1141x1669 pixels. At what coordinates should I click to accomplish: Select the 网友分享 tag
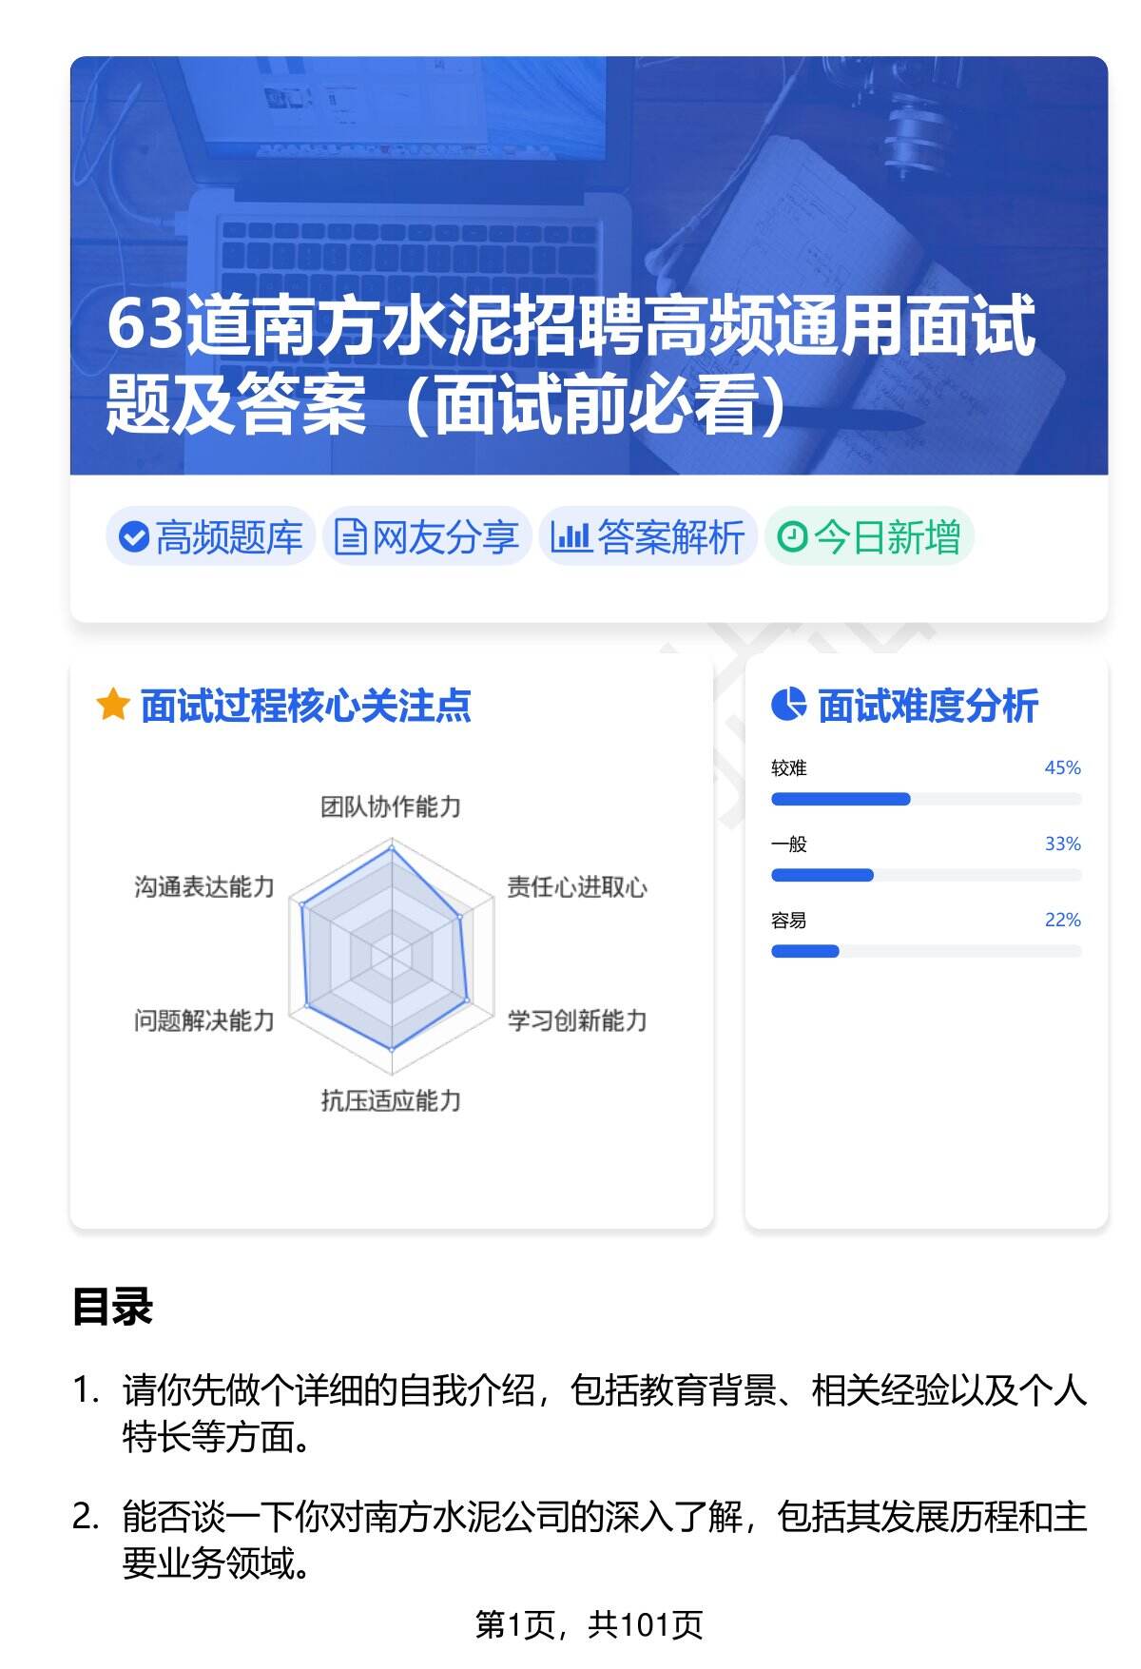click(x=427, y=537)
